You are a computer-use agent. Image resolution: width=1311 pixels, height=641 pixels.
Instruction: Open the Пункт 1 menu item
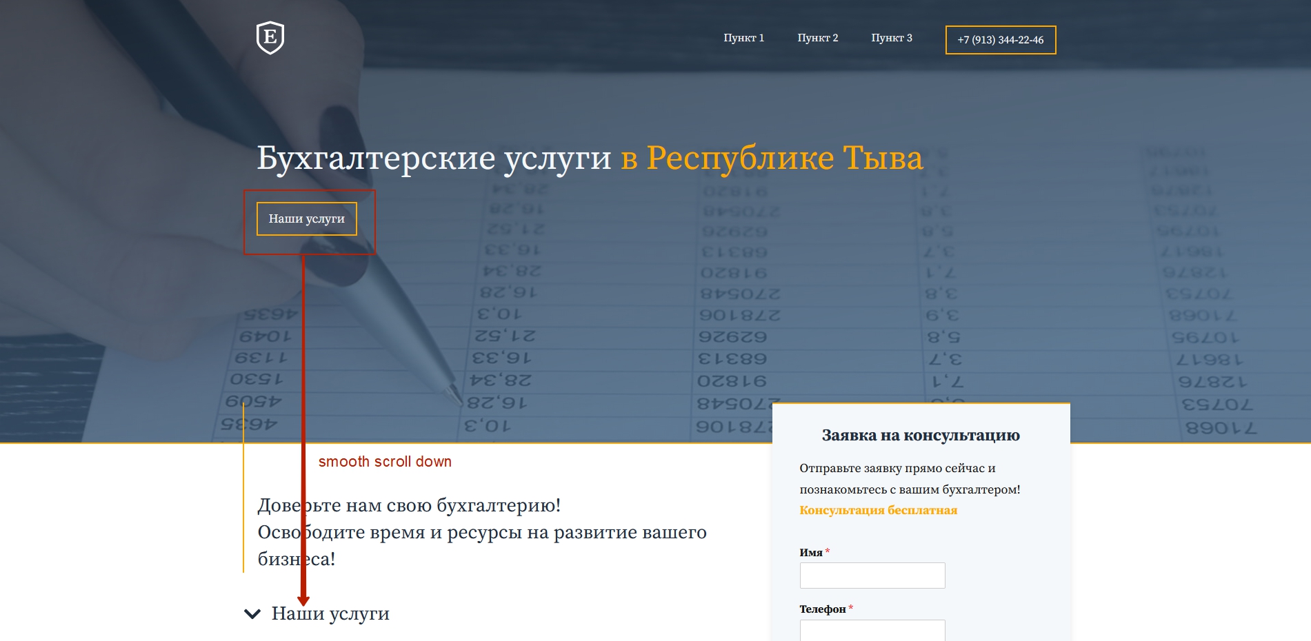[743, 38]
